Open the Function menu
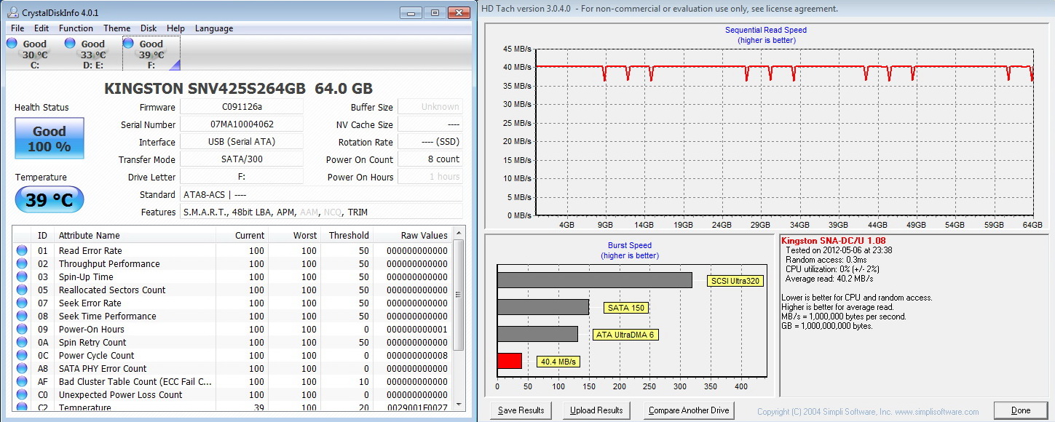 76,28
